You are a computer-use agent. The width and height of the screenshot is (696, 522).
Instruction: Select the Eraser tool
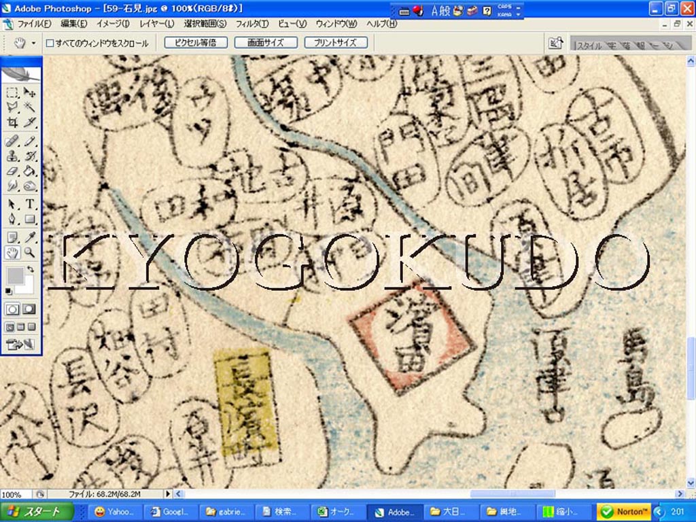point(12,171)
